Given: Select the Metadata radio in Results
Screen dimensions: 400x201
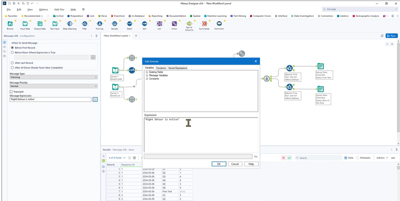Looking at the screenshot, I should [x=358, y=158].
